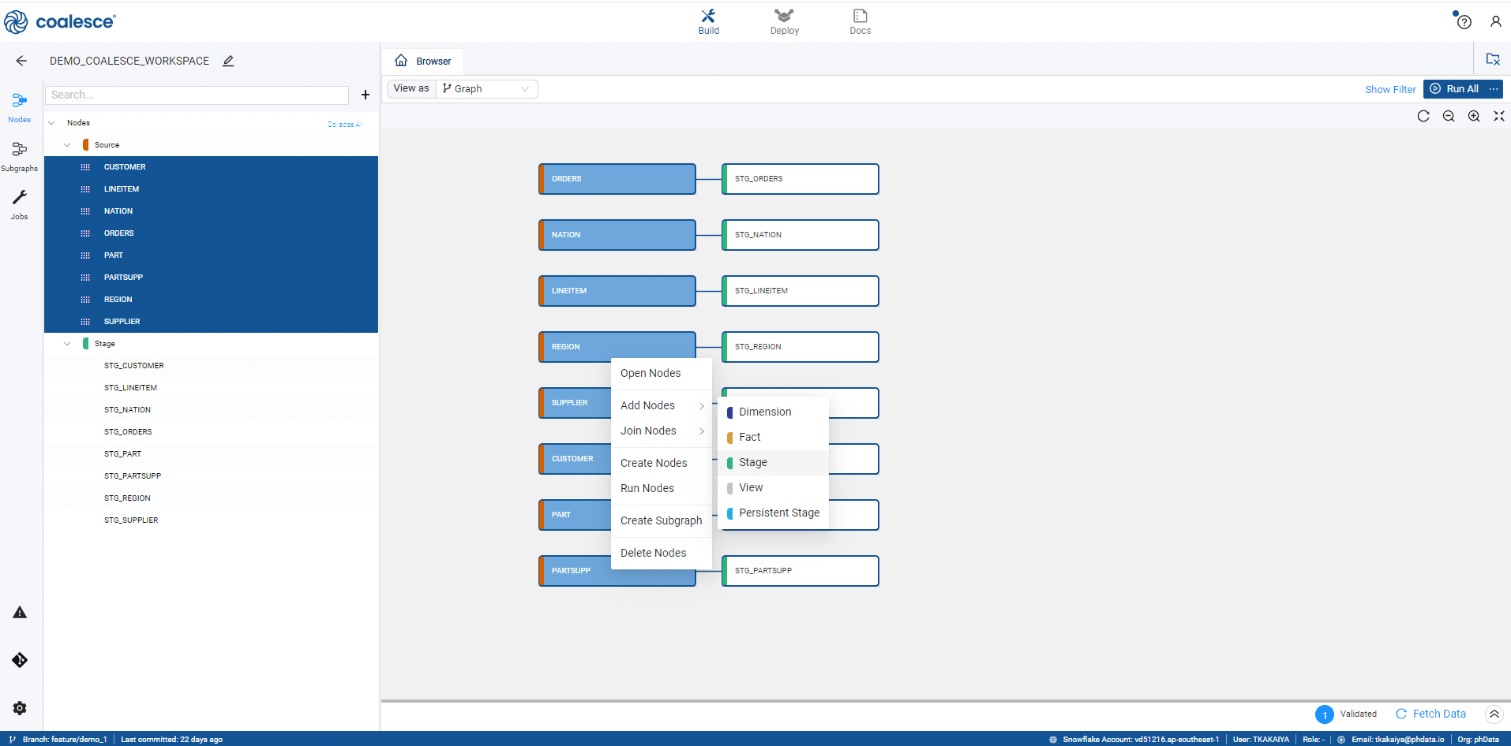Select the STG_PARTSUPP graph node
Image resolution: width=1511 pixels, height=746 pixels.
(800, 571)
